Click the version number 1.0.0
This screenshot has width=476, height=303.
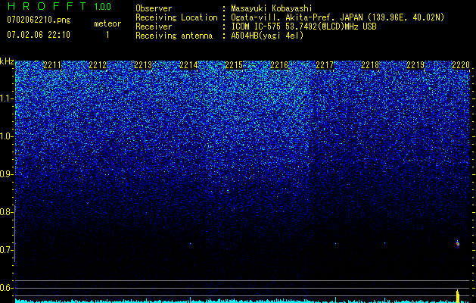click(103, 7)
